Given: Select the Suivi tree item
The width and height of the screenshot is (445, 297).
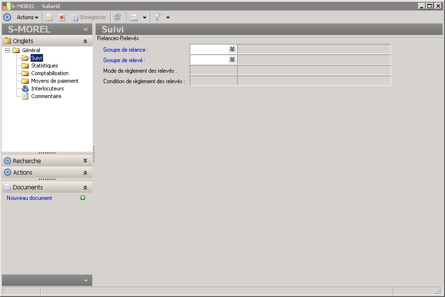Looking at the screenshot, I should [x=37, y=58].
